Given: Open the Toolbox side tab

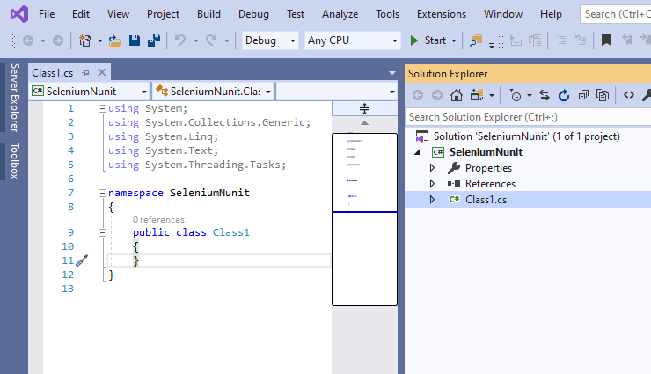Looking at the screenshot, I should pos(15,161).
